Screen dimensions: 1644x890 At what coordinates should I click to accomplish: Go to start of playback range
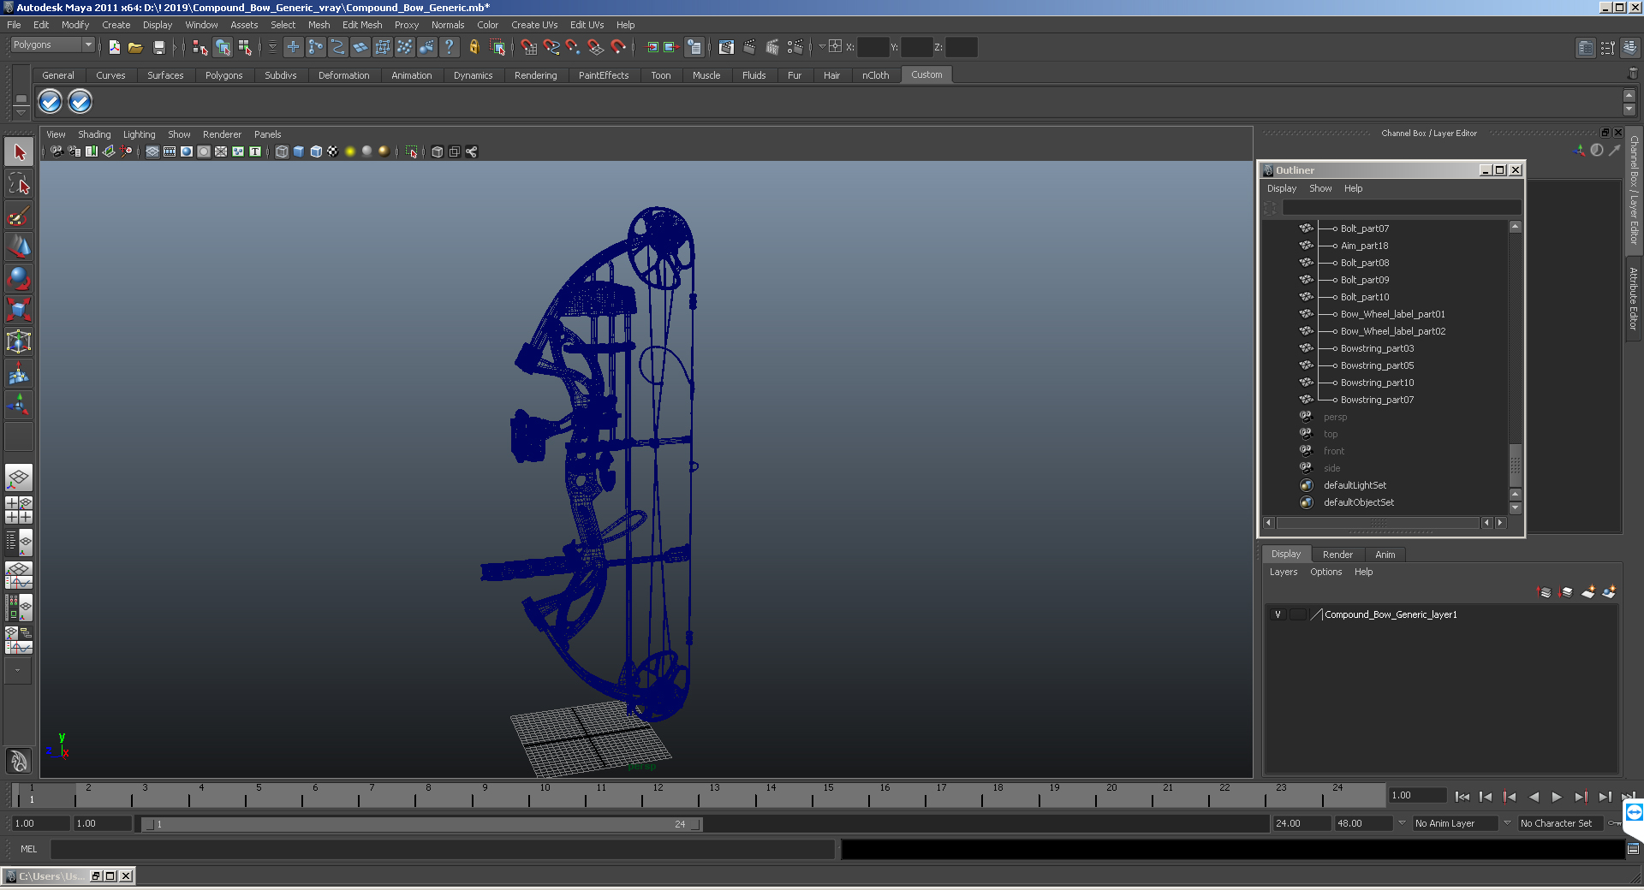(1462, 797)
